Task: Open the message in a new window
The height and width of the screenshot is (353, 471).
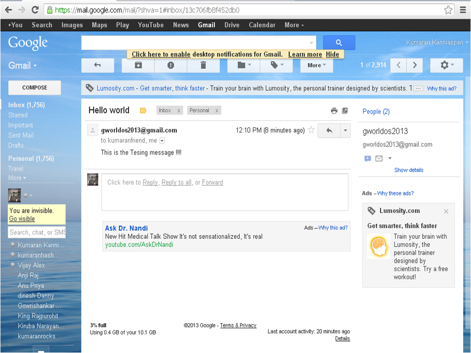Action: click(x=345, y=110)
